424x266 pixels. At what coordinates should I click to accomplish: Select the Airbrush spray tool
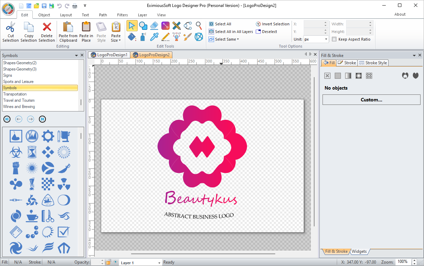(x=143, y=37)
